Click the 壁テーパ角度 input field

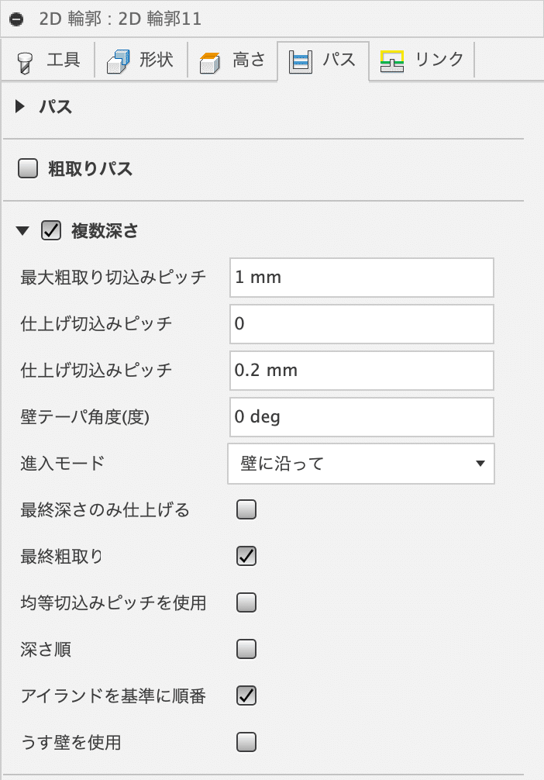pos(362,417)
